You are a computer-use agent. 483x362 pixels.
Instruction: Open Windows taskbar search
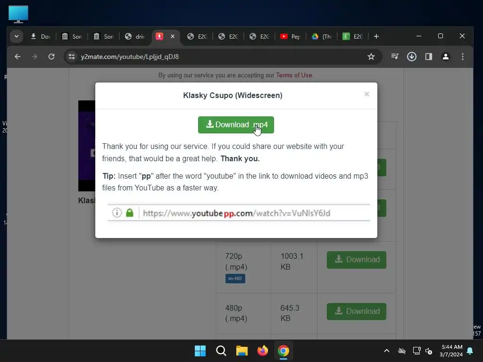click(221, 351)
